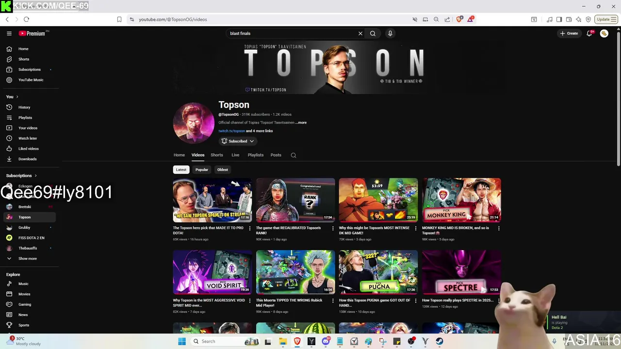This screenshot has height=349, width=621.
Task: Open Home in the sidebar
Action: [29, 49]
